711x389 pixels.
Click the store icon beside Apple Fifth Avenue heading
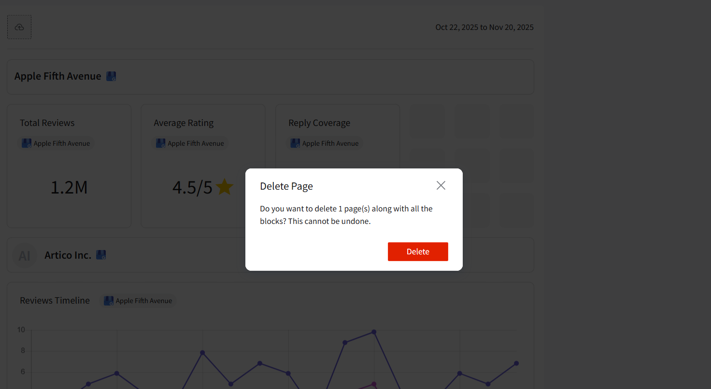(111, 76)
